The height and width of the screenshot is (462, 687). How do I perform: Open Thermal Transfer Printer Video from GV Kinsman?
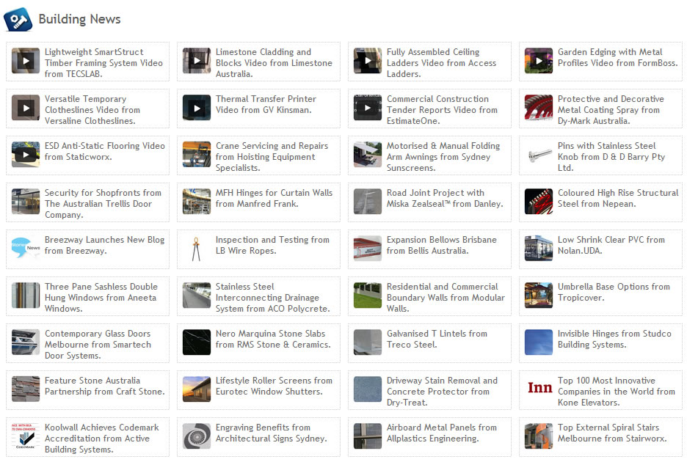coord(266,104)
